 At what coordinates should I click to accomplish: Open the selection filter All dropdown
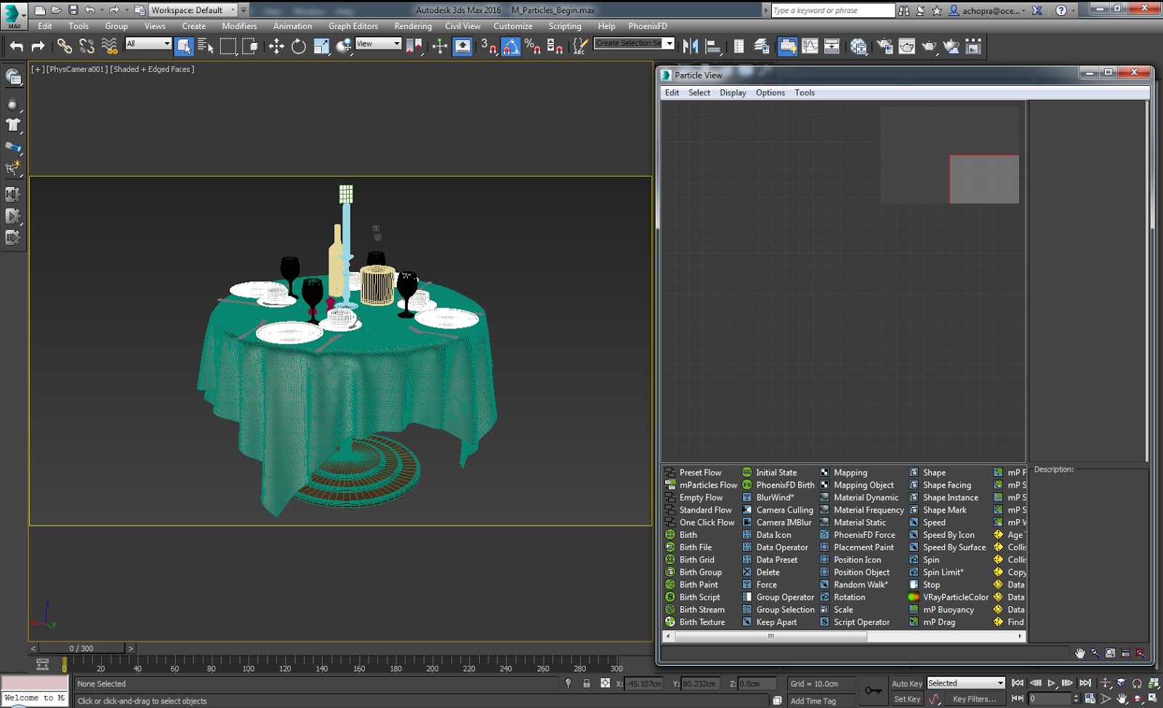coord(148,44)
